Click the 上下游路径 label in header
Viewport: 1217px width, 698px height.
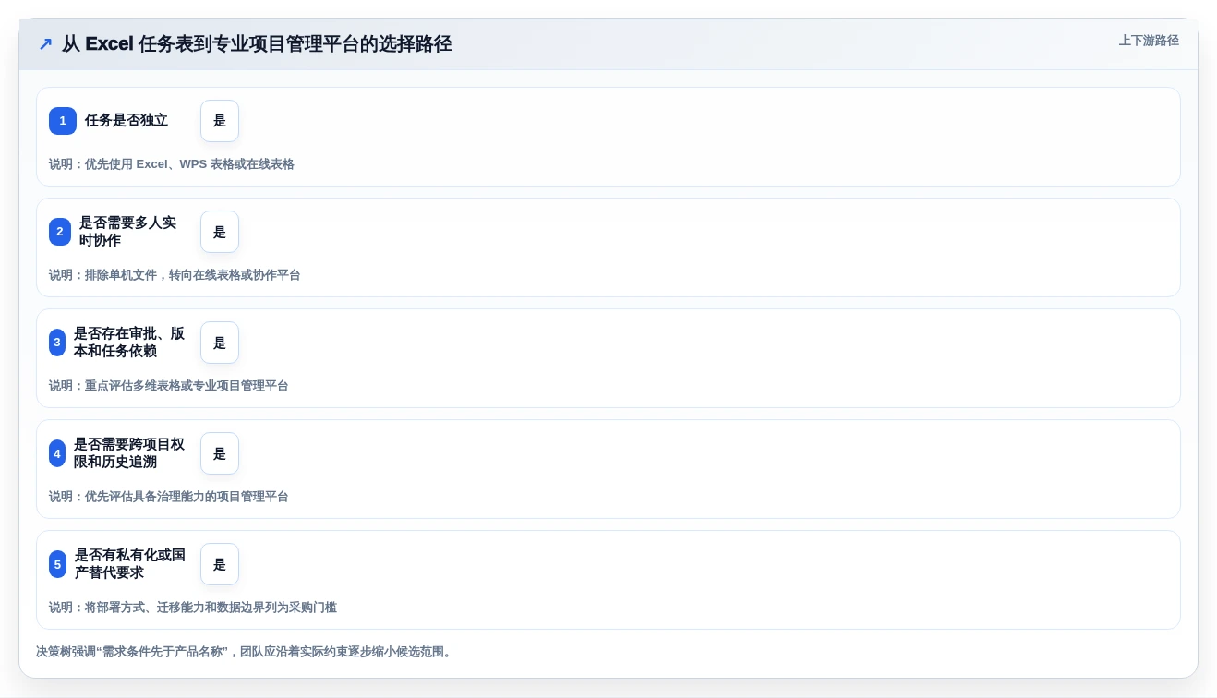1149,41
